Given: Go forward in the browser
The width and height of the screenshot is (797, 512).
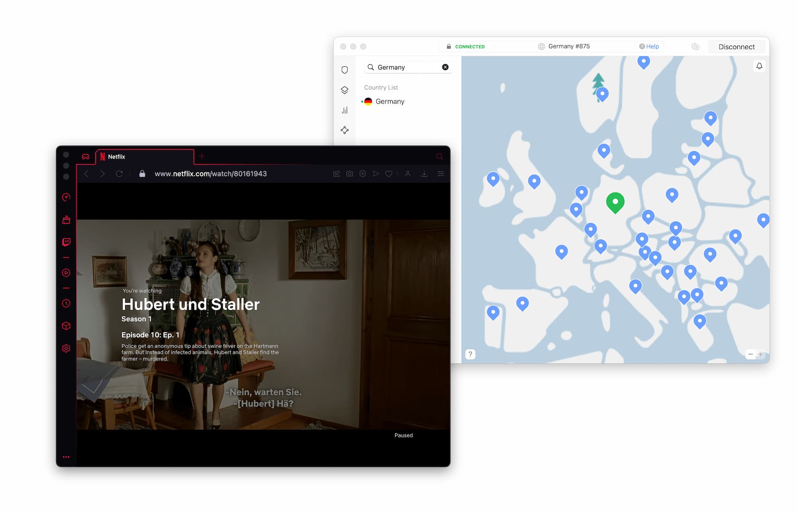Looking at the screenshot, I should point(102,174).
